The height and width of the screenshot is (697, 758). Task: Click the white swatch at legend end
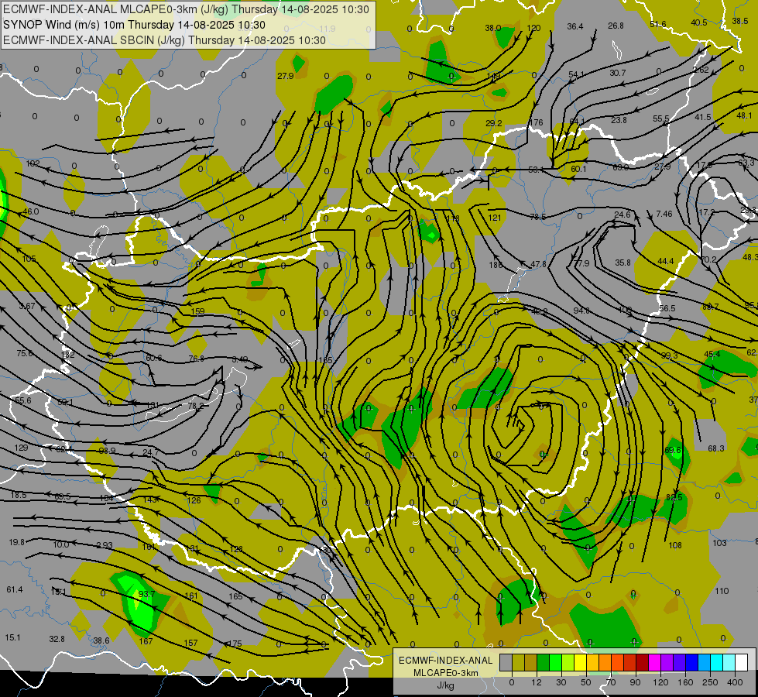coord(742,662)
